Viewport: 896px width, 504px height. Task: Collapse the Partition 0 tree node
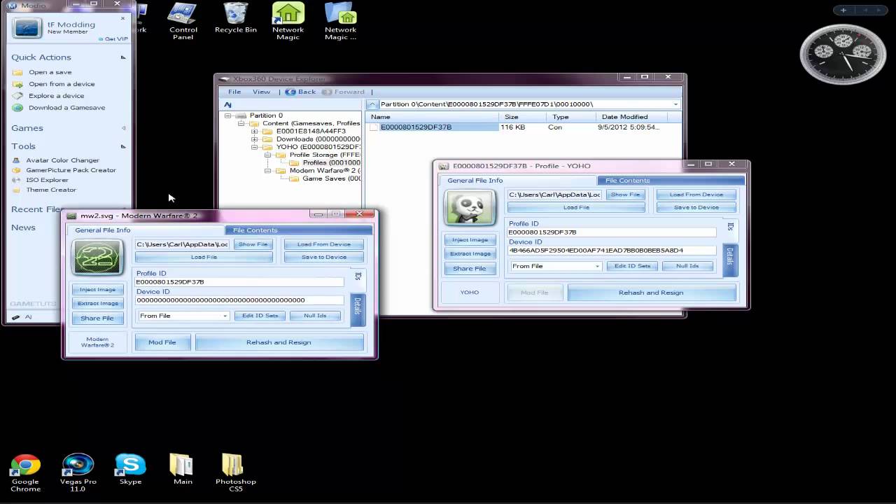pos(228,115)
